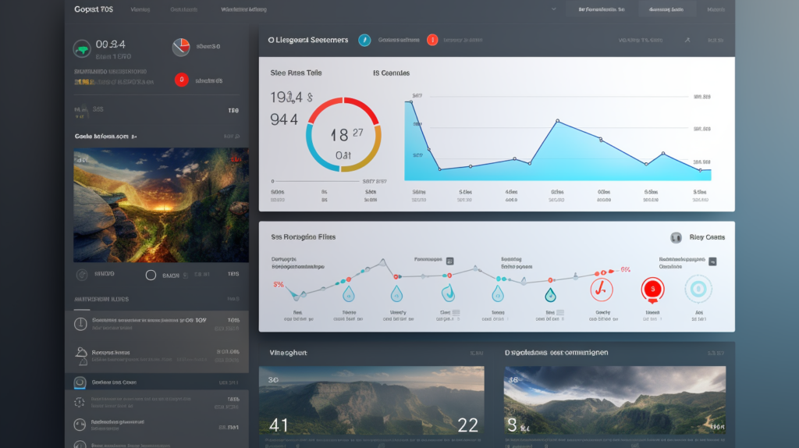
Task: Click the red circle icon marked 0
Action: tap(181, 80)
